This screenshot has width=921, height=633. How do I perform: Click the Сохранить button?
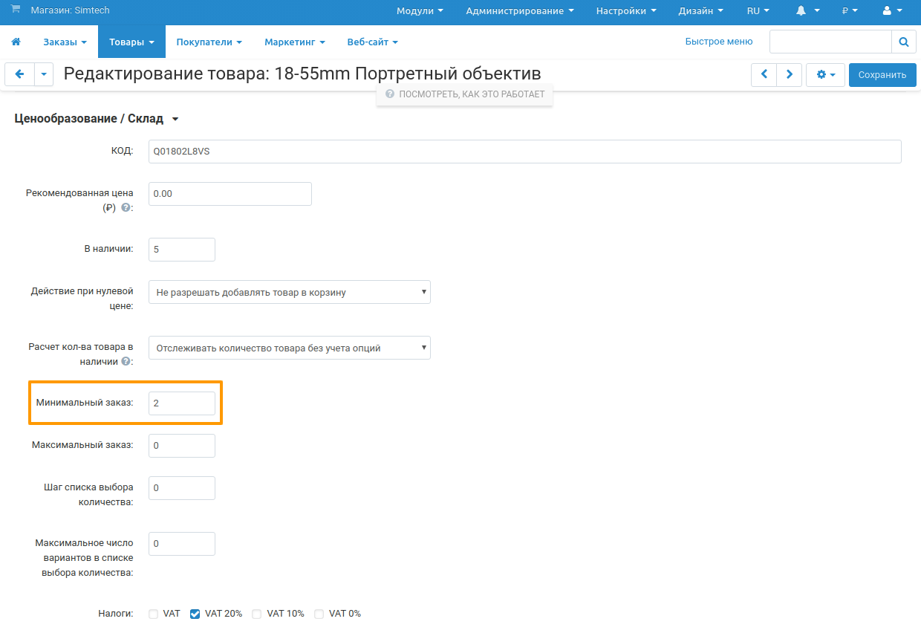pos(882,74)
